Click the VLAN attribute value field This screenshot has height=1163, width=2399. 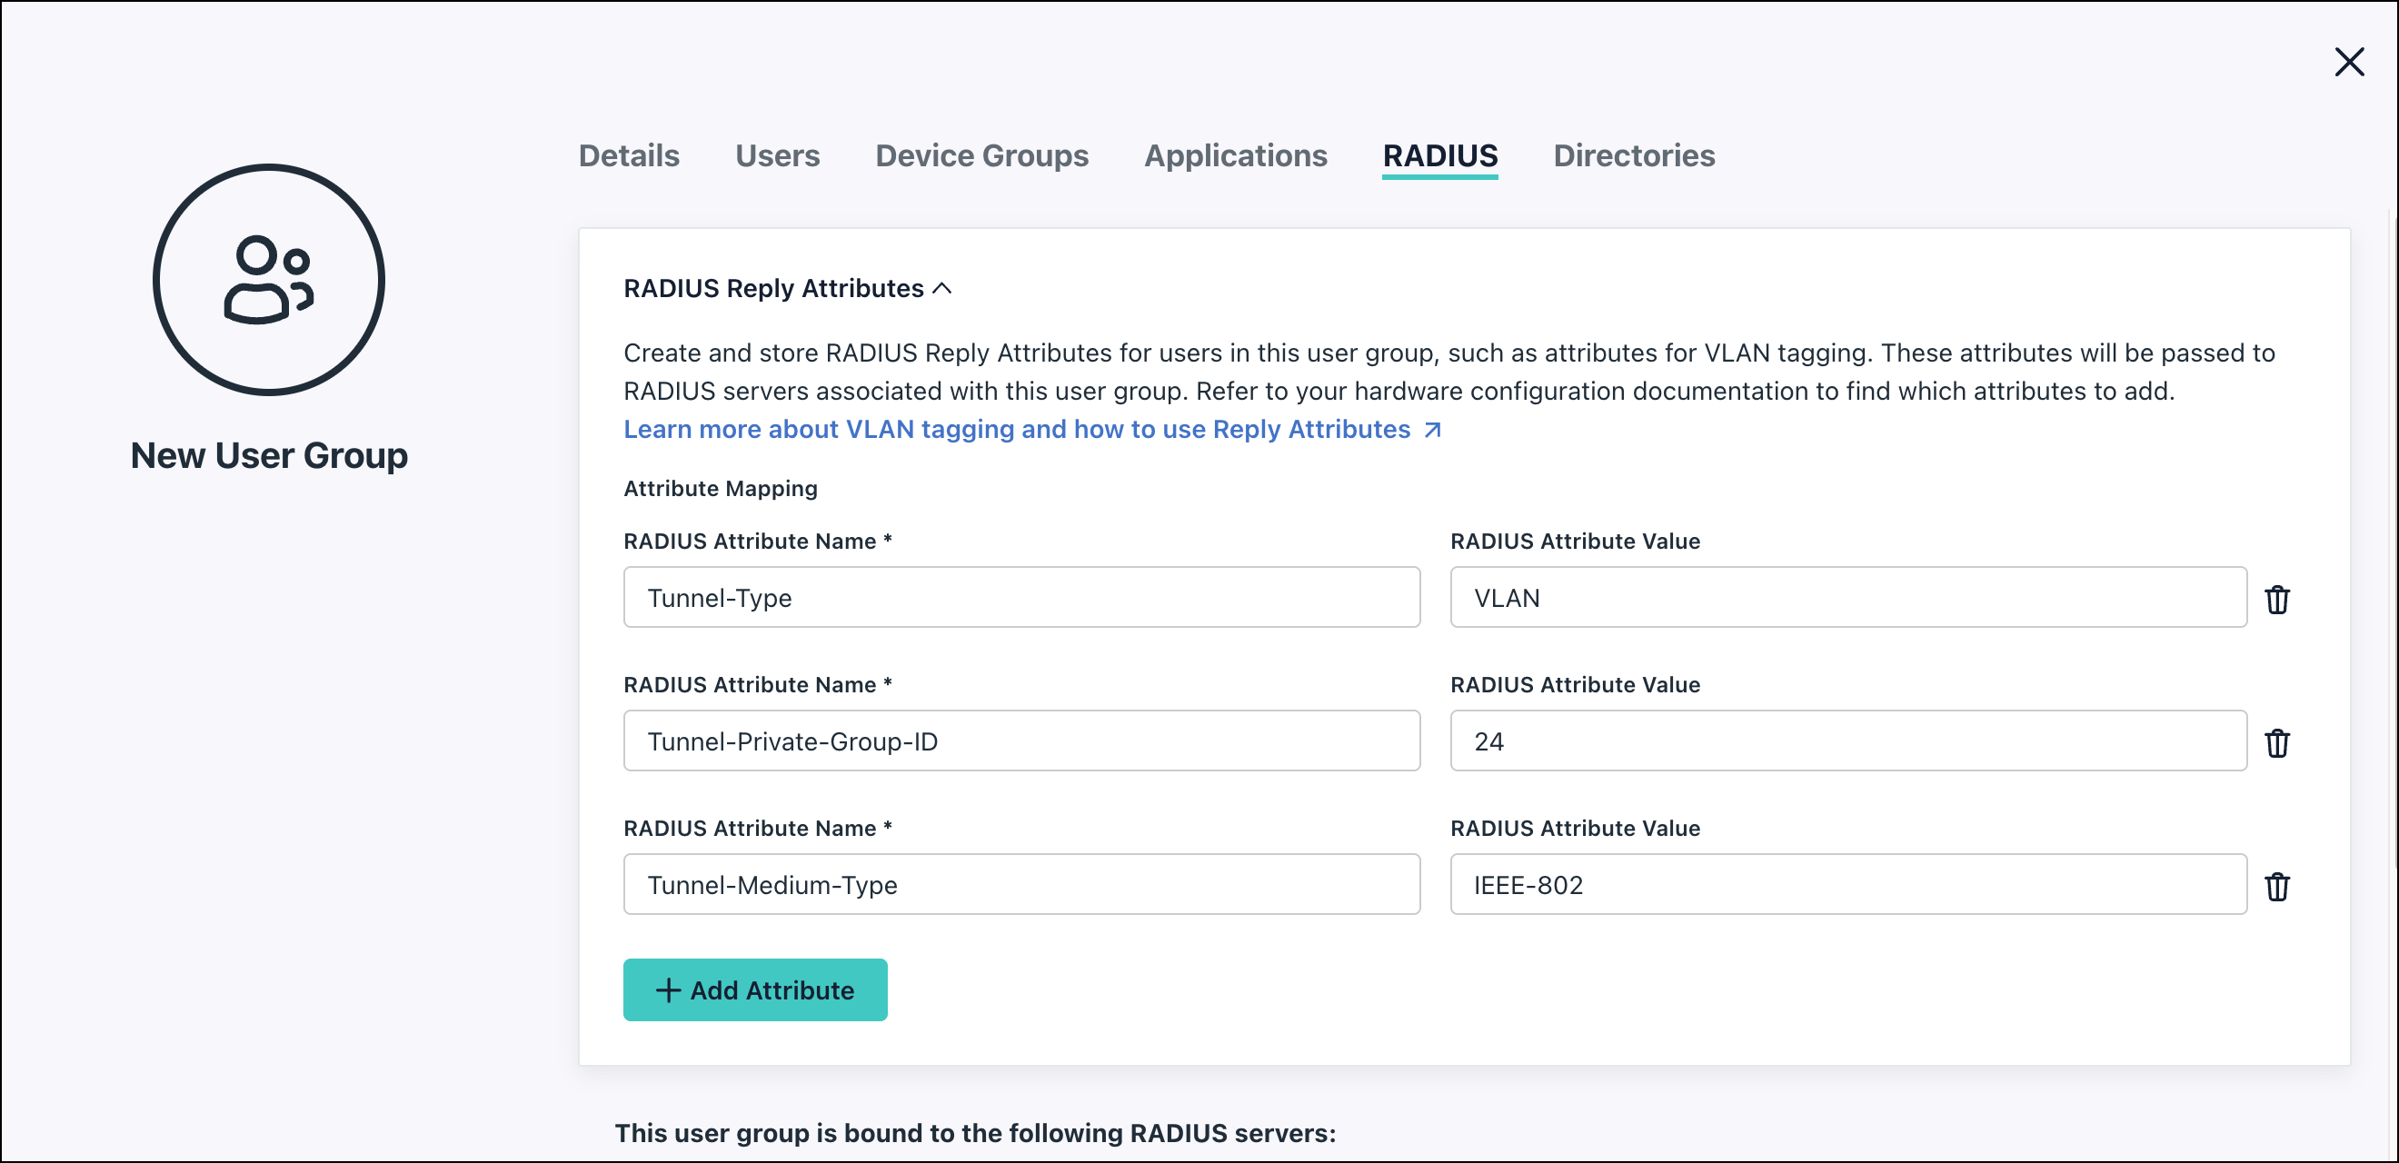pyautogui.click(x=1847, y=598)
